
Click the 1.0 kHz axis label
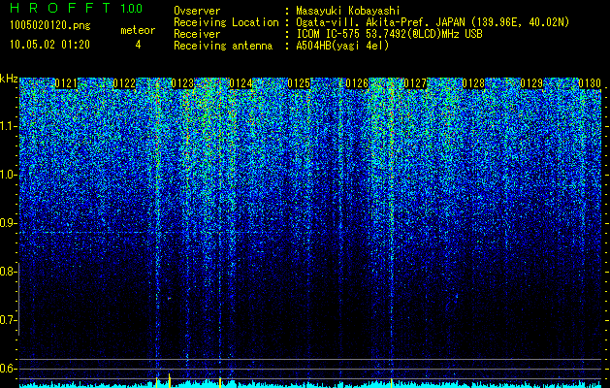click(8, 175)
